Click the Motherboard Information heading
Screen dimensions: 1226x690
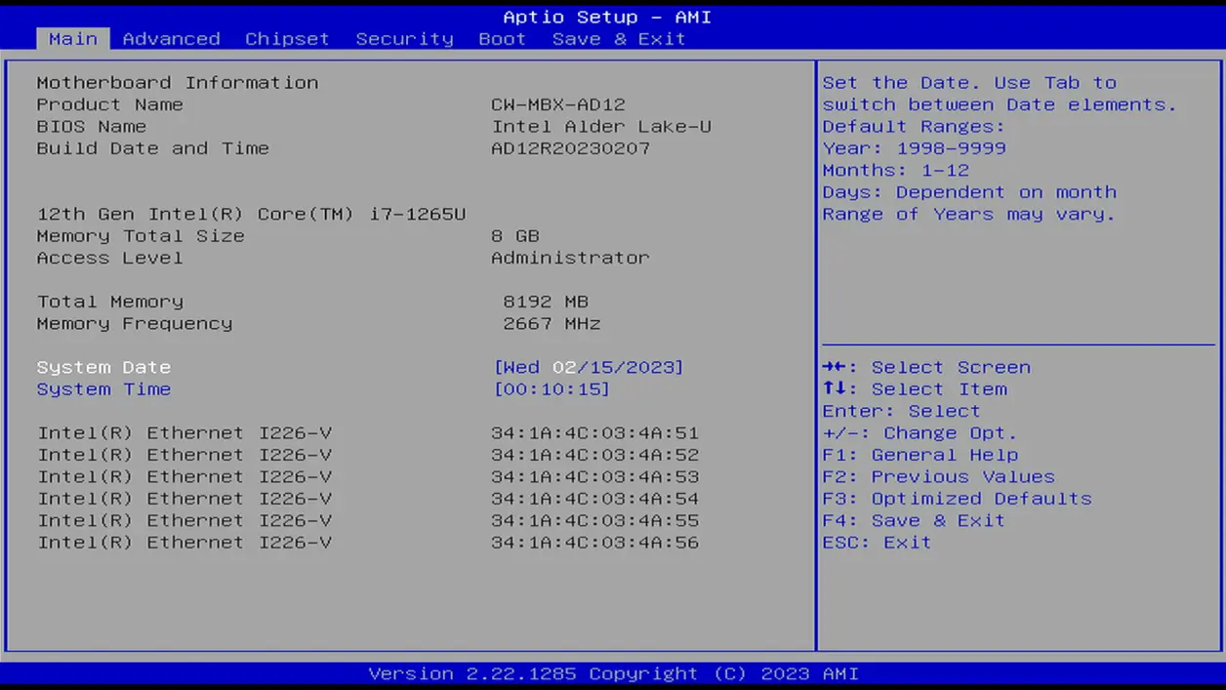tap(178, 83)
